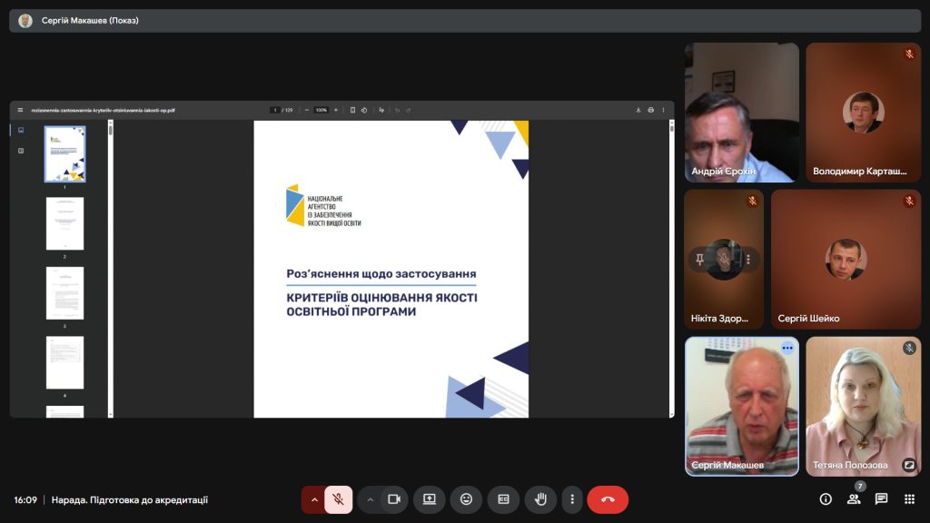
Task: Open more options on Нікіта Здор… tile
Action: click(x=748, y=260)
